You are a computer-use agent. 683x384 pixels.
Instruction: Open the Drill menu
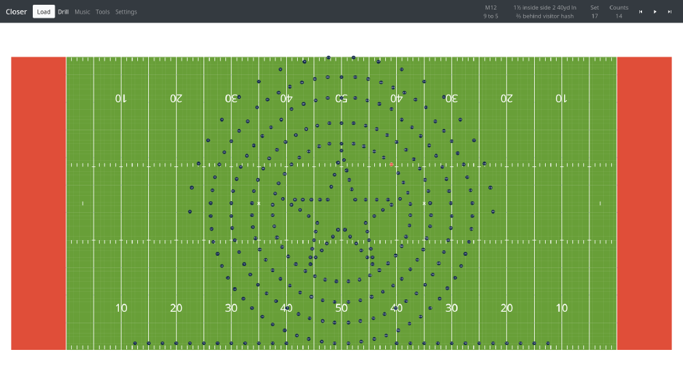pyautogui.click(x=63, y=12)
